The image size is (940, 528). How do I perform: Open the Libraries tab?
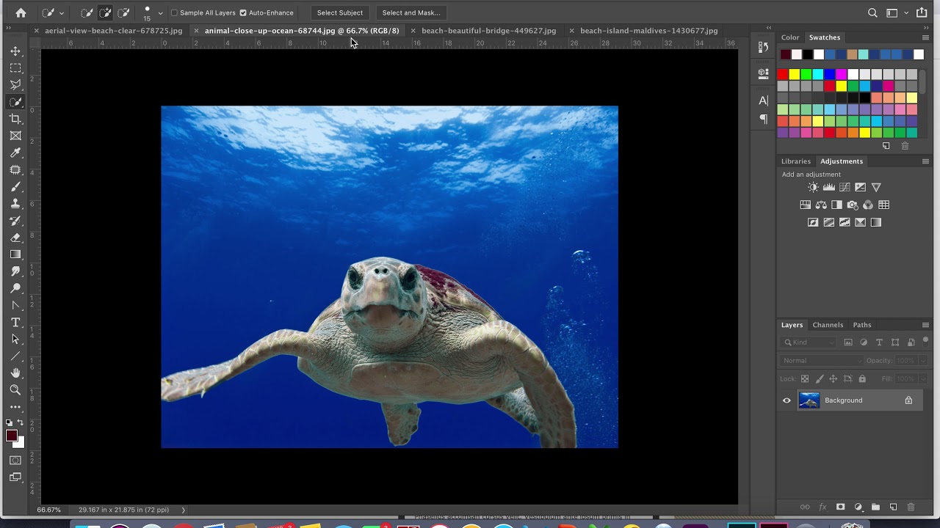pyautogui.click(x=796, y=161)
